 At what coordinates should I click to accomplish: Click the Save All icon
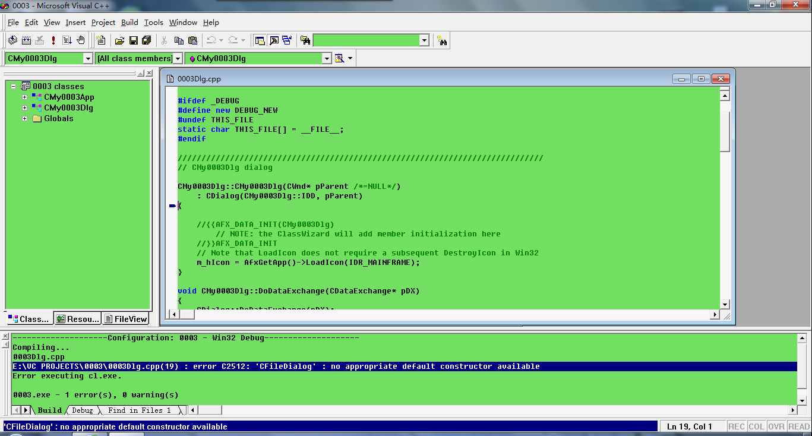point(146,40)
